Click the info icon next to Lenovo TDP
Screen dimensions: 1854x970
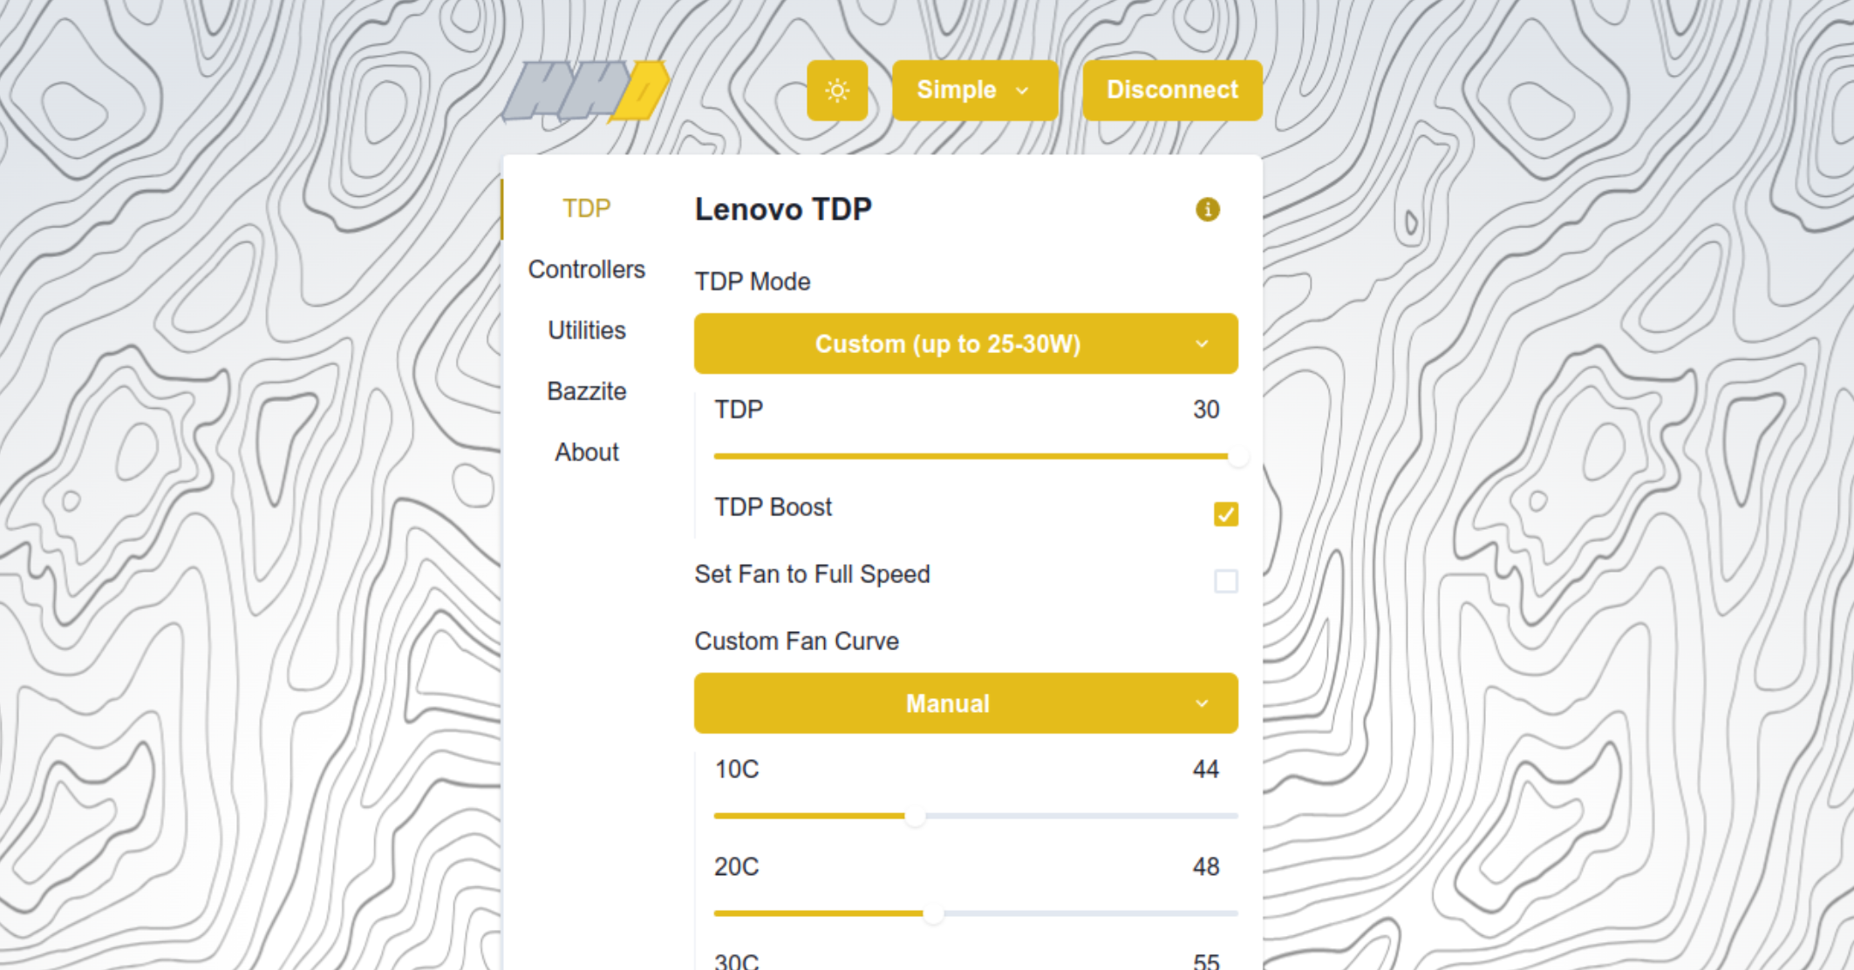(1207, 208)
